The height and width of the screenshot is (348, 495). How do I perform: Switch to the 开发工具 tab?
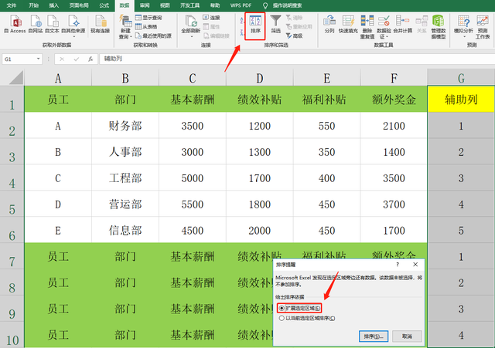tap(189, 5)
